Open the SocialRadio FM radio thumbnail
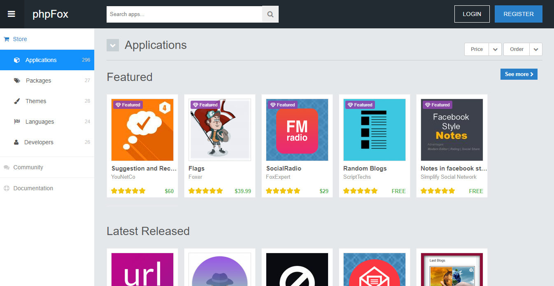The height and width of the screenshot is (286, 554). [x=297, y=130]
